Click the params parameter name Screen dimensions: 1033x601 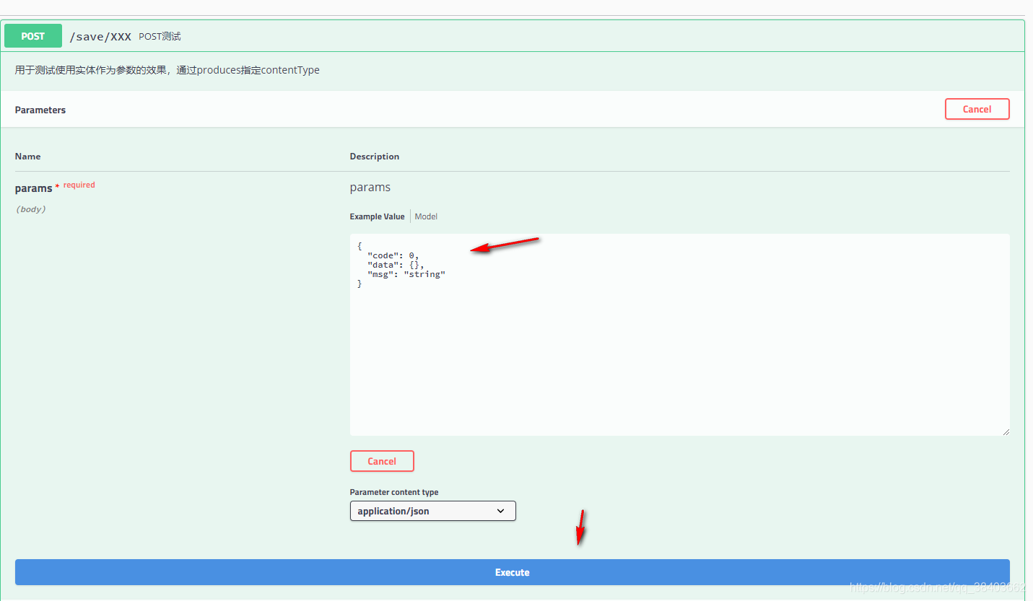click(x=33, y=188)
